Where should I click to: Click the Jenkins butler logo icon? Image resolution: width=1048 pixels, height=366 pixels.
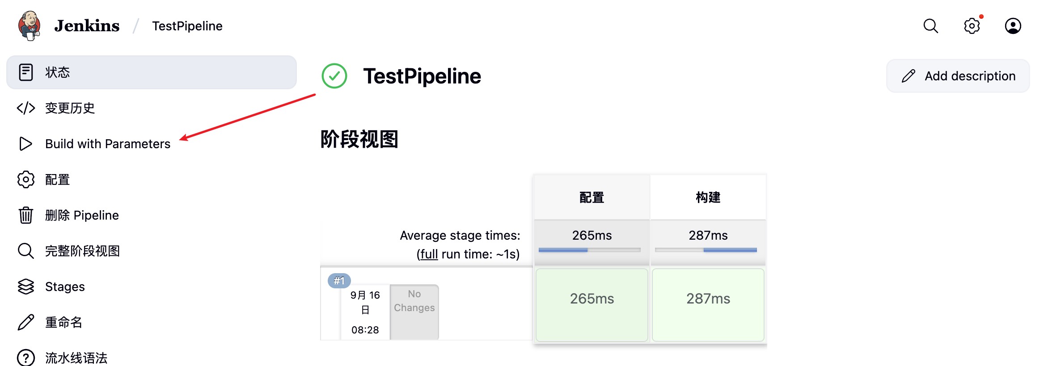pos(30,26)
